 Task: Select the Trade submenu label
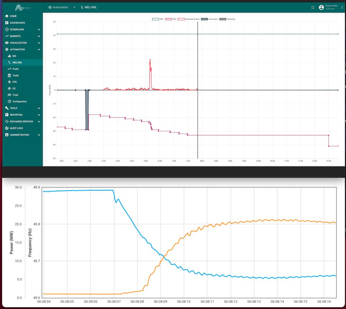pos(15,75)
